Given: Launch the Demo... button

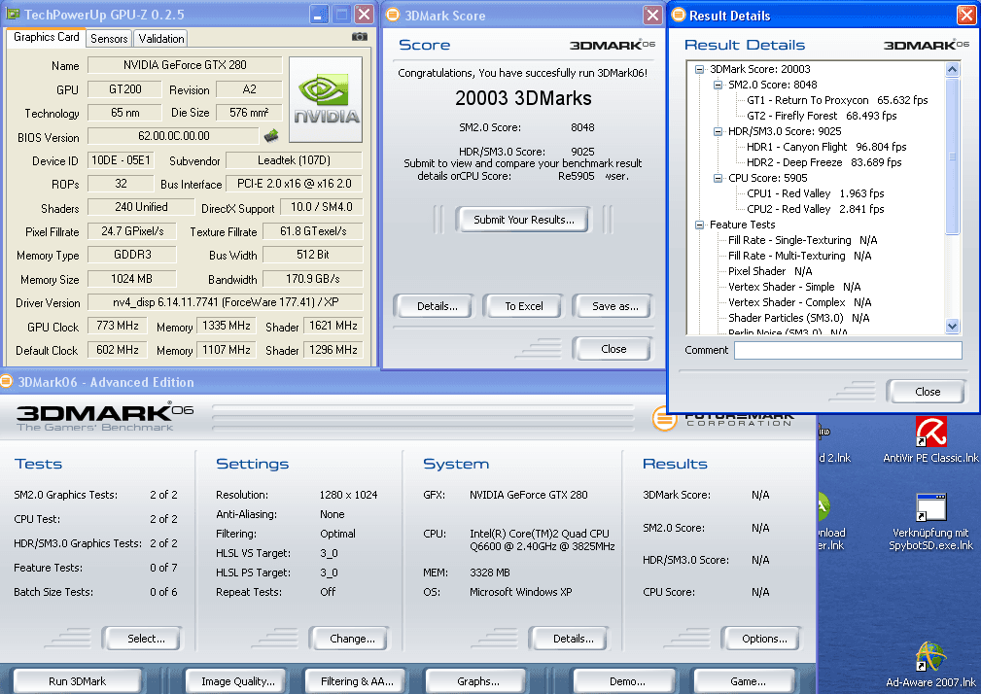Looking at the screenshot, I should [x=627, y=681].
